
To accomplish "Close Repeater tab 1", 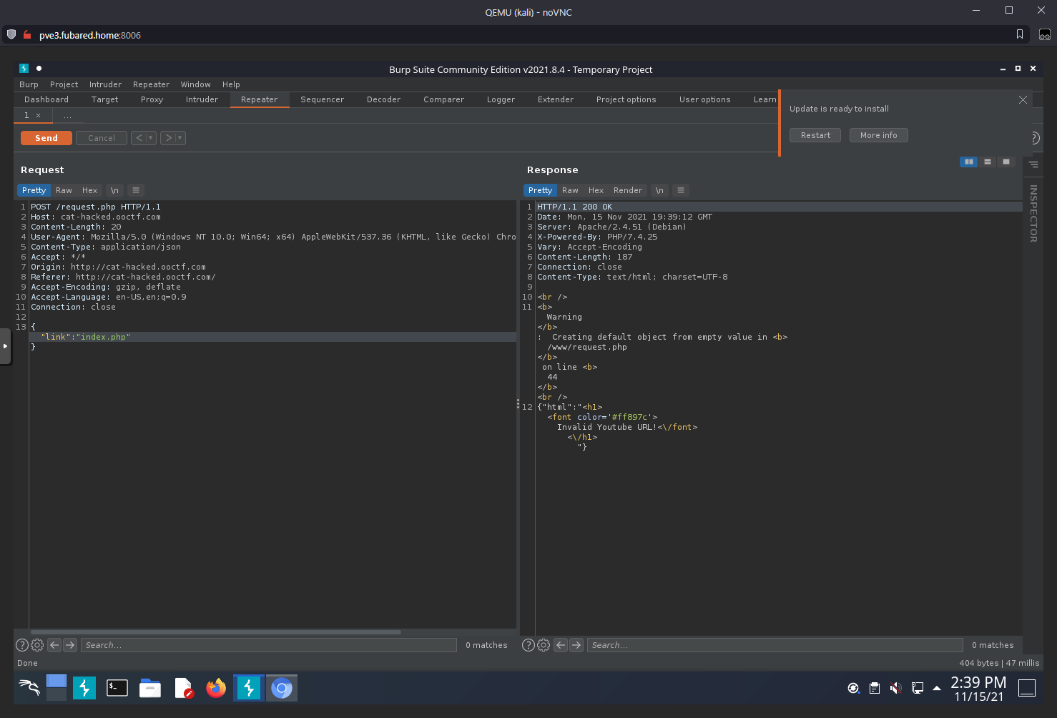I will pyautogui.click(x=39, y=115).
